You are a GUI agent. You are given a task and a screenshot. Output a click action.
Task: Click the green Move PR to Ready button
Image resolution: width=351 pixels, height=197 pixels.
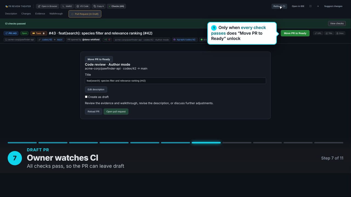click(295, 33)
